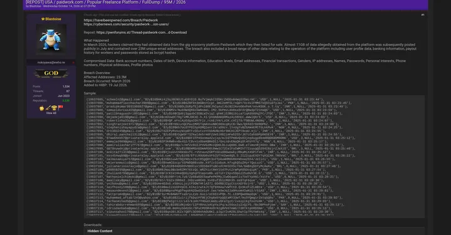Click the post edit-history note above links
This screenshot has height=235, width=451.
132,15
